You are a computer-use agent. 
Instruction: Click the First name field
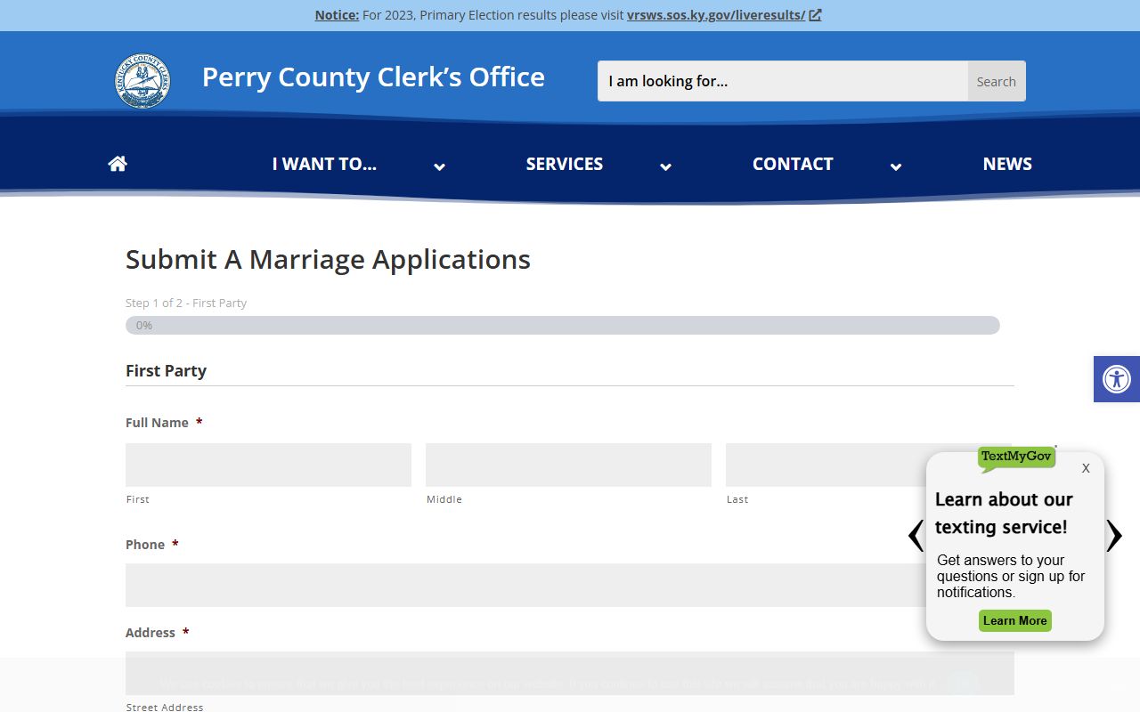pyautogui.click(x=268, y=465)
